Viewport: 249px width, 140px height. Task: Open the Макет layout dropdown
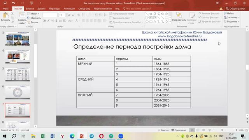click(33, 14)
